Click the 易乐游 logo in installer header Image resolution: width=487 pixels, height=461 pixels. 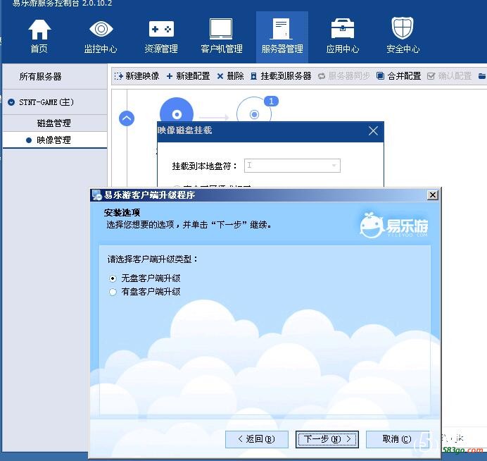(x=394, y=225)
